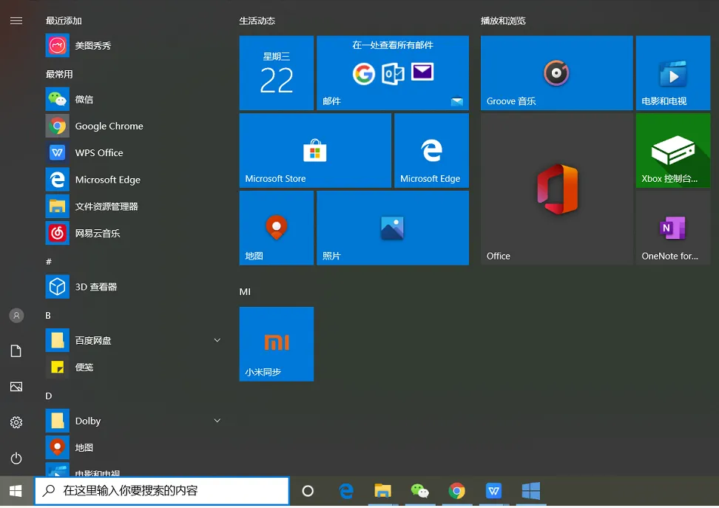The image size is (719, 508).
Task: Open 文件资源管理器 from the app list
Action: tap(133, 206)
